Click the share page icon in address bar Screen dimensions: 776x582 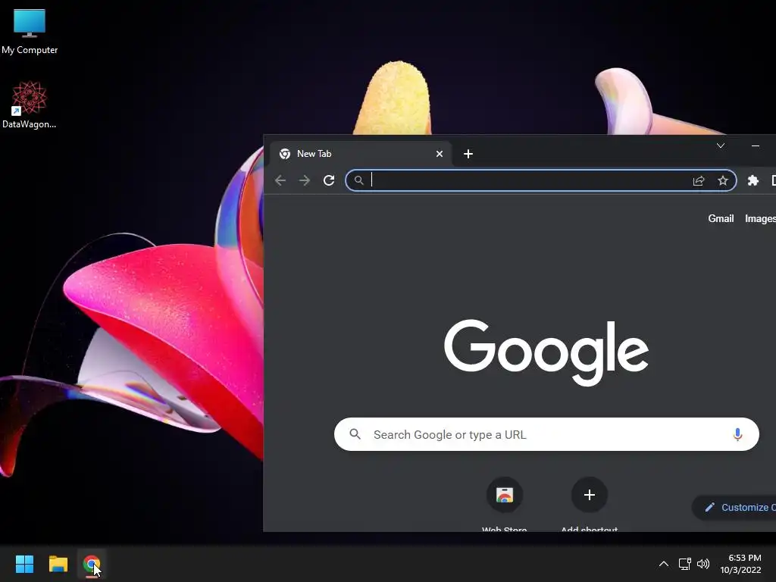699,180
